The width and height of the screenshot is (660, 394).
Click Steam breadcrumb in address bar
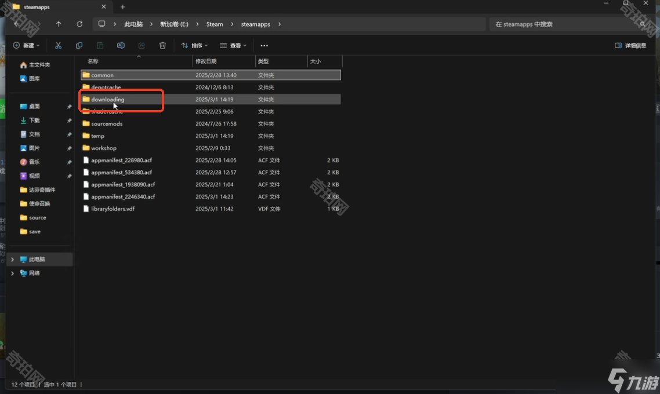[x=215, y=24]
